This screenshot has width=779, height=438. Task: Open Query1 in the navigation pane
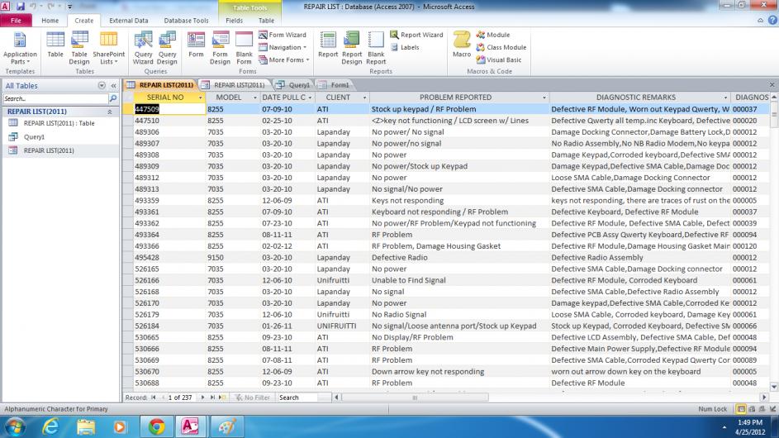pyautogui.click(x=34, y=137)
